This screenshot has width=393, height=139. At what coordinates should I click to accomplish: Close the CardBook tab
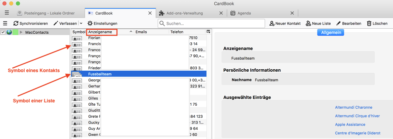coord(150,13)
